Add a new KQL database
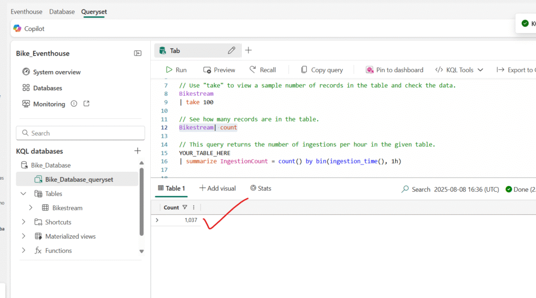 pos(138,151)
